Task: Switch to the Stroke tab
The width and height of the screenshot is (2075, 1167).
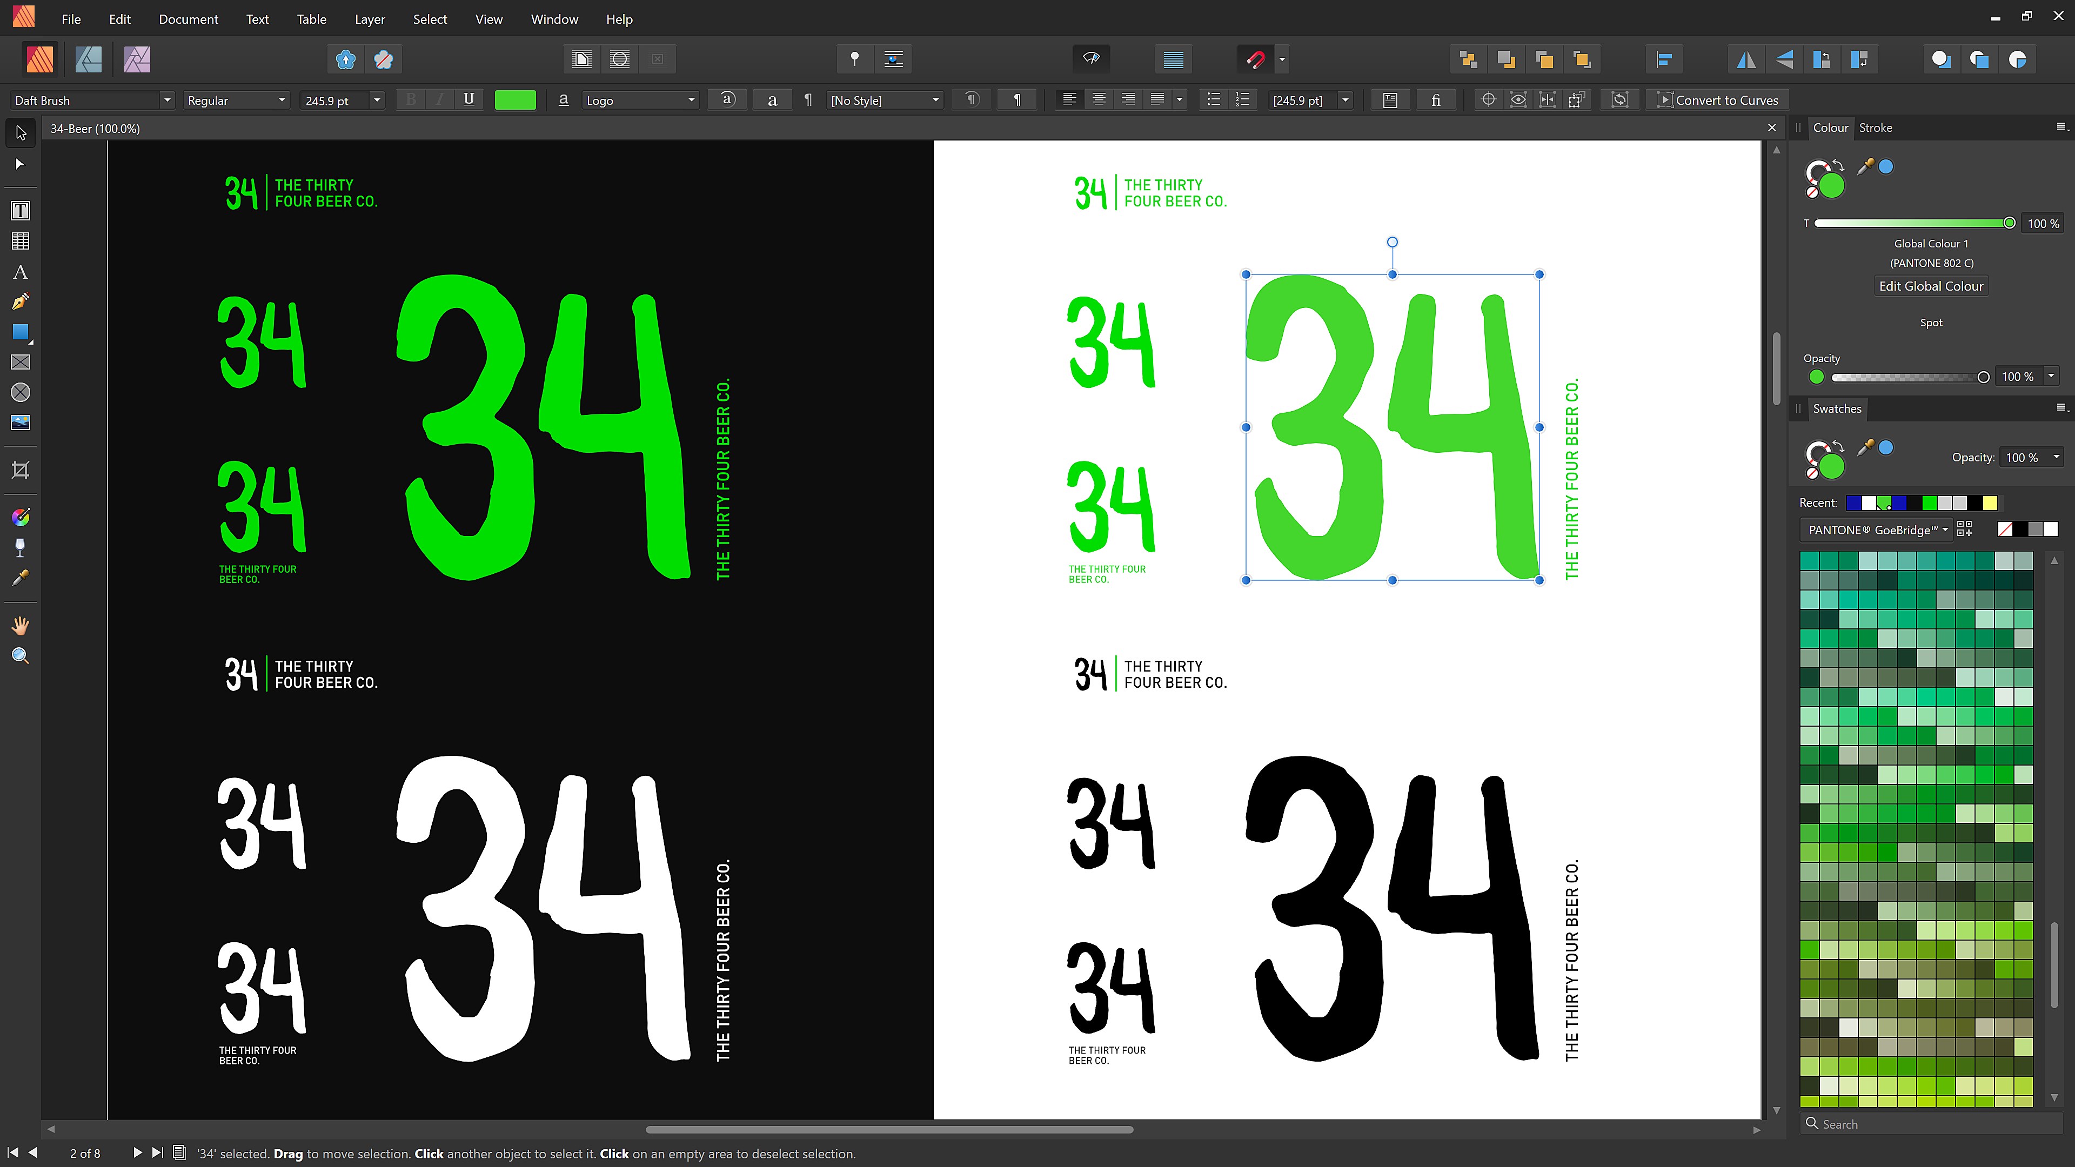Action: click(x=1875, y=128)
